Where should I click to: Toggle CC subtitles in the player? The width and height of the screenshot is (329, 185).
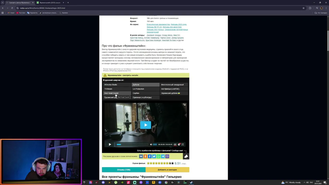[x=175, y=144]
